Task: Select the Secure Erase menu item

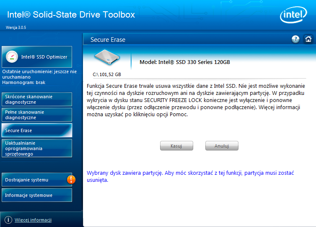Action: (x=37, y=130)
